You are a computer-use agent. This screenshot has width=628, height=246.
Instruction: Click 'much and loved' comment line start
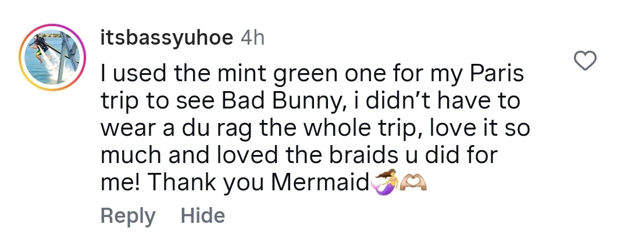pyautogui.click(x=189, y=154)
